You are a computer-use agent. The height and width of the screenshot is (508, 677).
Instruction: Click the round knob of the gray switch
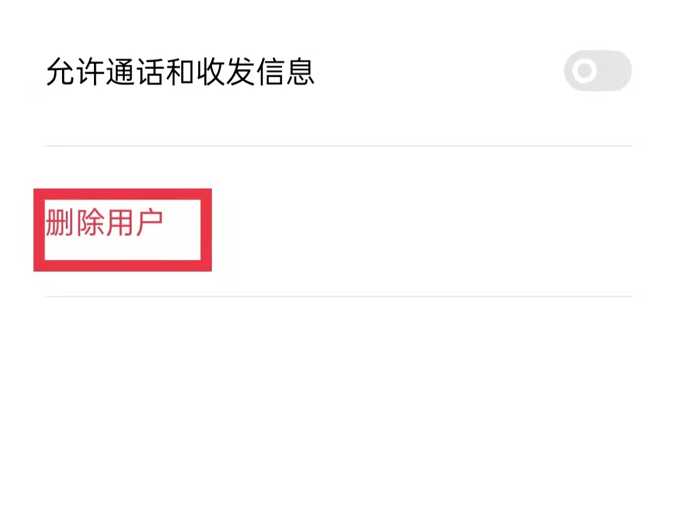coord(585,70)
